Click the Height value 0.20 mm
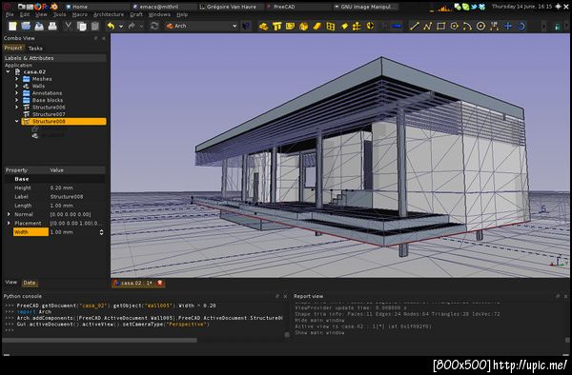The height and width of the screenshot is (375, 572). tap(62, 187)
